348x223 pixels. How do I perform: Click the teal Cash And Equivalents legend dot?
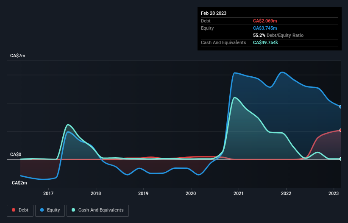[73, 210]
